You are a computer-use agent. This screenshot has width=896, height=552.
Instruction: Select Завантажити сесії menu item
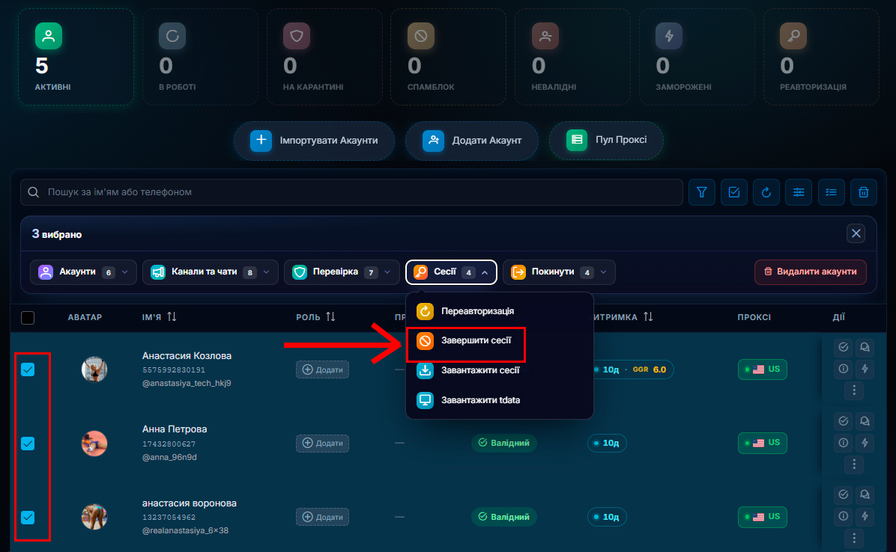click(500, 370)
